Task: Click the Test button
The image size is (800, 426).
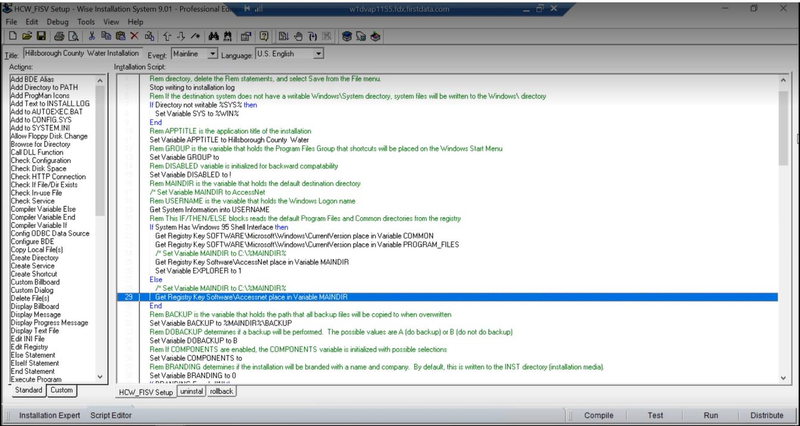Action: point(655,415)
